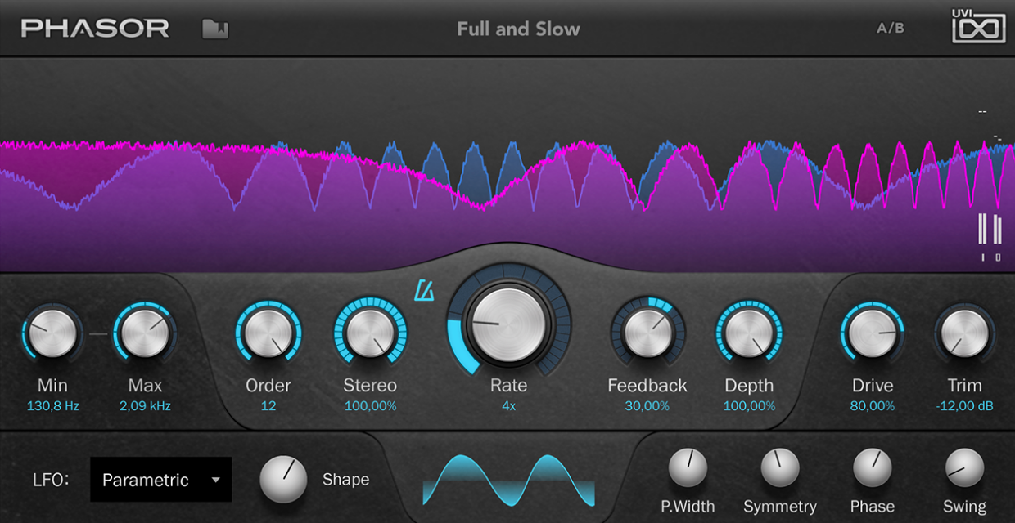Click the Depth knob
This screenshot has height=523, width=1015.
point(749,333)
